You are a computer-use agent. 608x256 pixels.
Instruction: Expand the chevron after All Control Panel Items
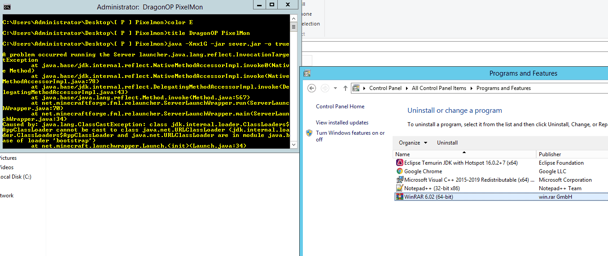471,88
